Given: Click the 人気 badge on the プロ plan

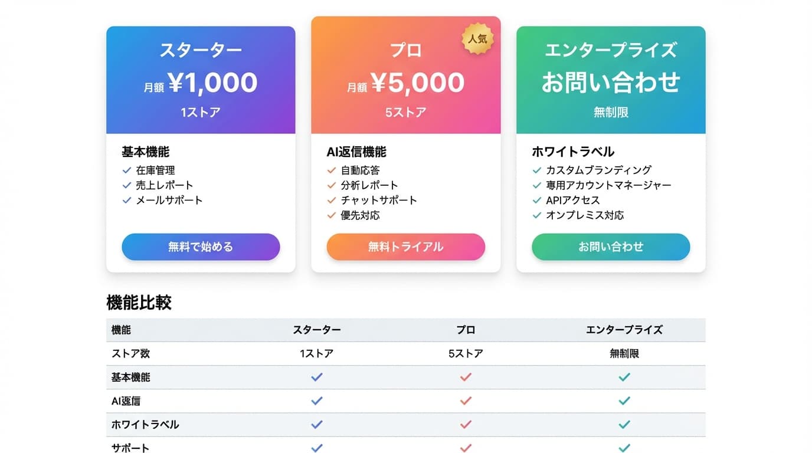Looking at the screenshot, I should [x=479, y=38].
